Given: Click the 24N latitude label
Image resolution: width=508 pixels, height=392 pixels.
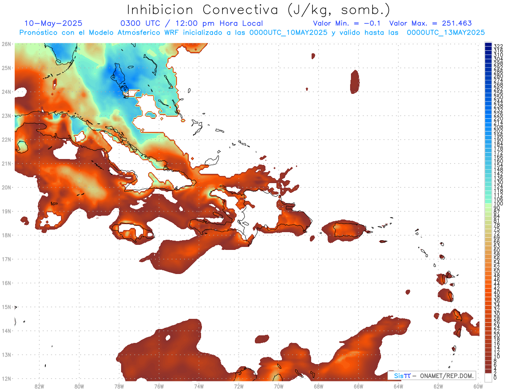Looking at the screenshot, I should (6, 92).
